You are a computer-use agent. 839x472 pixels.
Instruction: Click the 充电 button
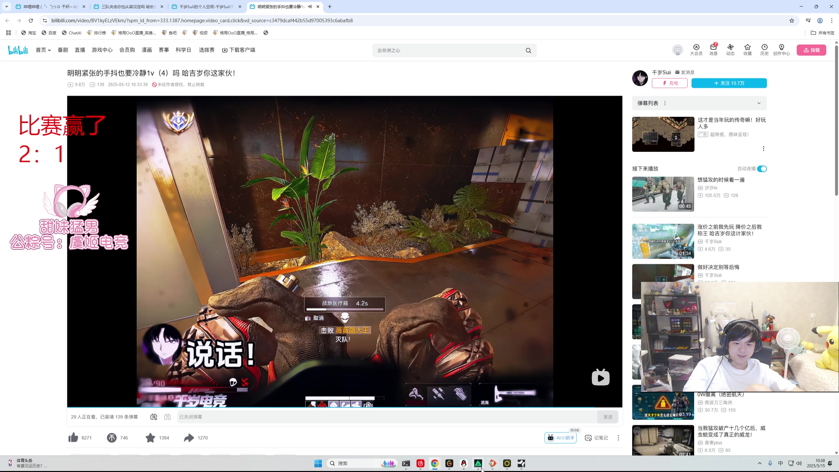tap(670, 83)
